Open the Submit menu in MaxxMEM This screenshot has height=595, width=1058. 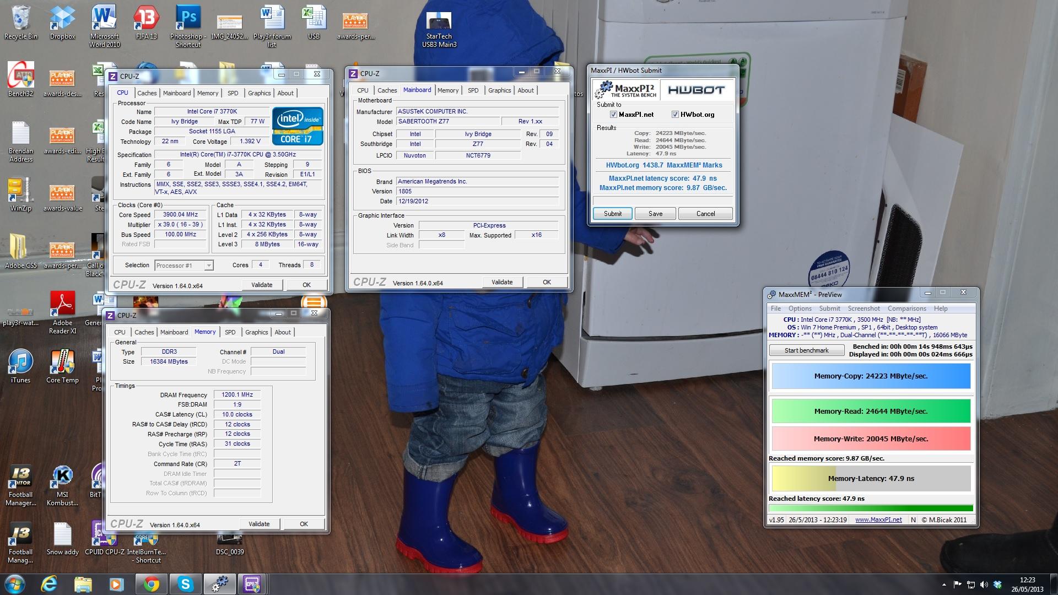point(829,309)
